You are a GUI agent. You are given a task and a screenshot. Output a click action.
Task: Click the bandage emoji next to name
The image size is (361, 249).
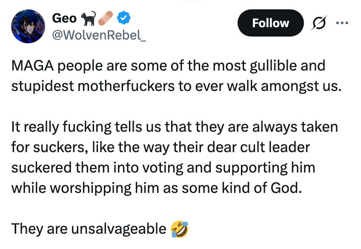(x=106, y=18)
